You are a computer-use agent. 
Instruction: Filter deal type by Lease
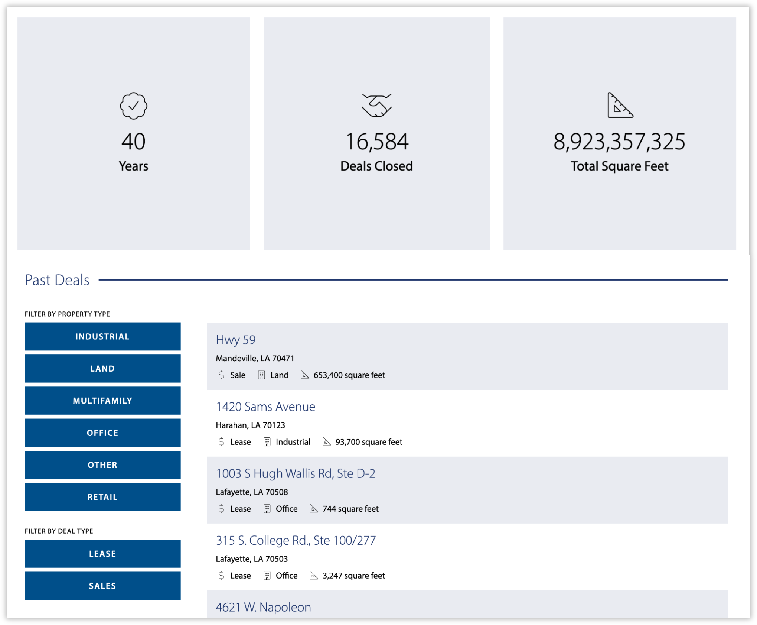point(103,554)
